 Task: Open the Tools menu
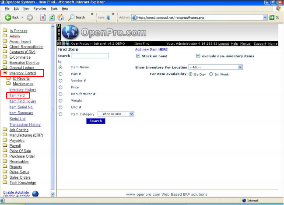(x=54, y=8)
